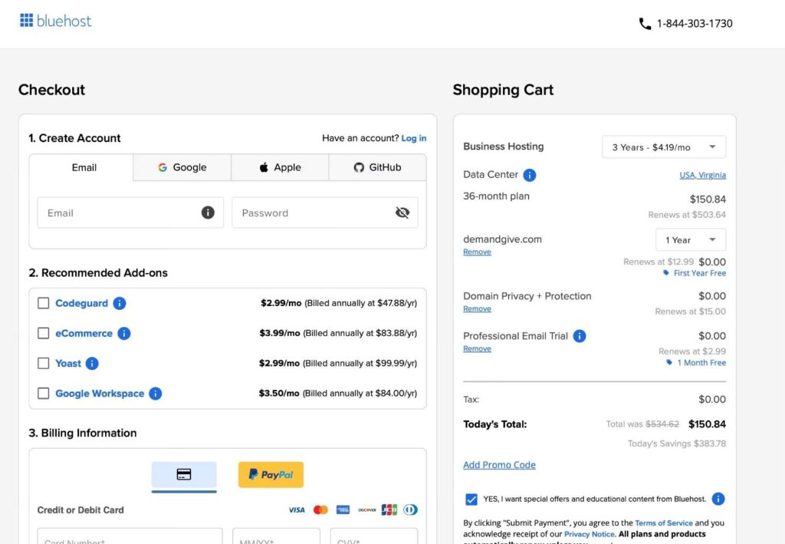The width and height of the screenshot is (785, 544).
Task: Choose PayPal payment method
Action: click(271, 474)
